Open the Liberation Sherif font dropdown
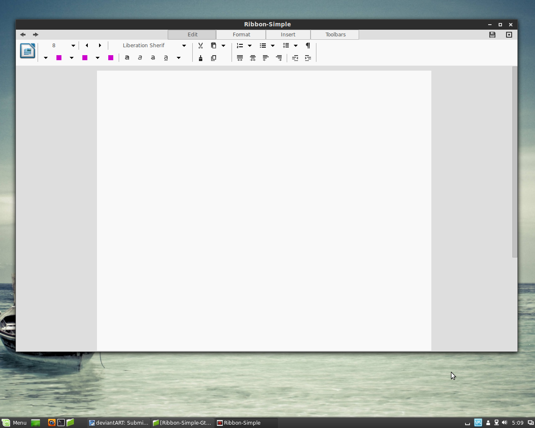 (184, 46)
